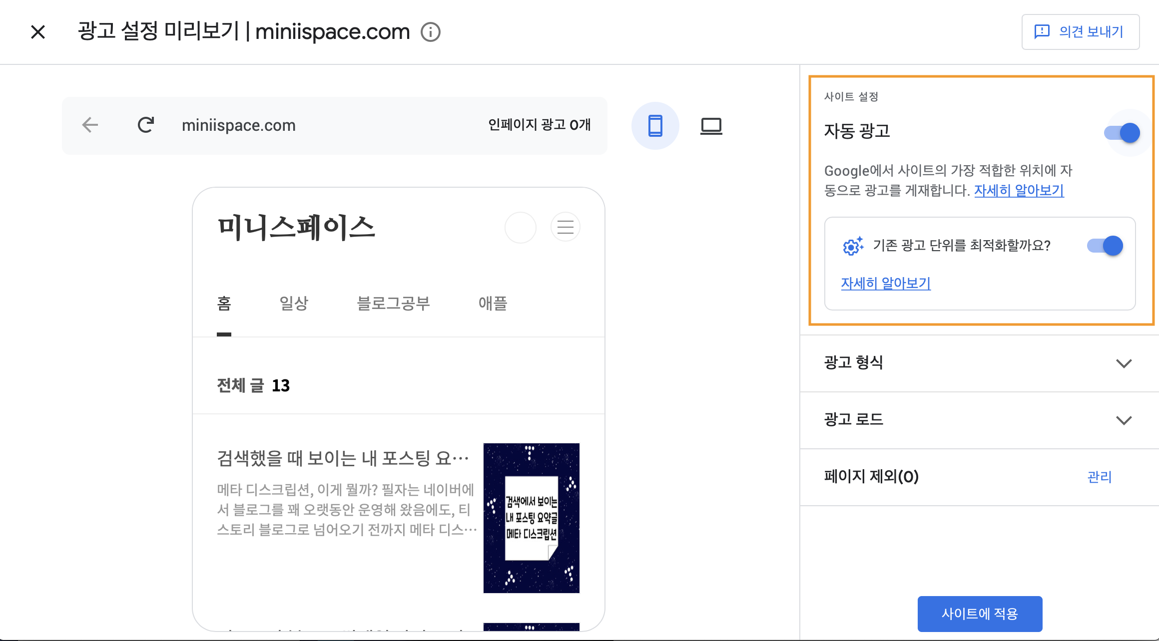
Task: Click the info icon next to miniispace.com
Action: pyautogui.click(x=430, y=32)
